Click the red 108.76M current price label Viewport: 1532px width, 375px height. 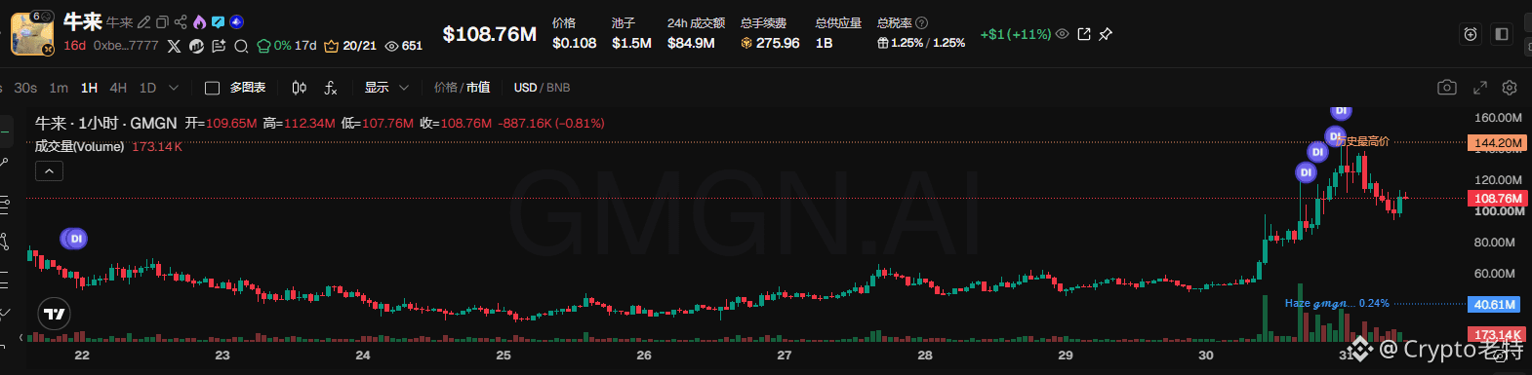coord(1497,198)
